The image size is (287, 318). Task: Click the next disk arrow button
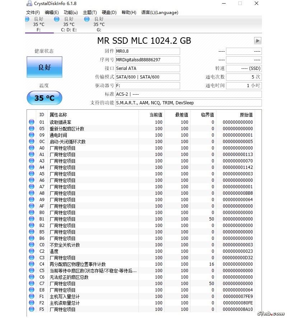pos(258,41)
